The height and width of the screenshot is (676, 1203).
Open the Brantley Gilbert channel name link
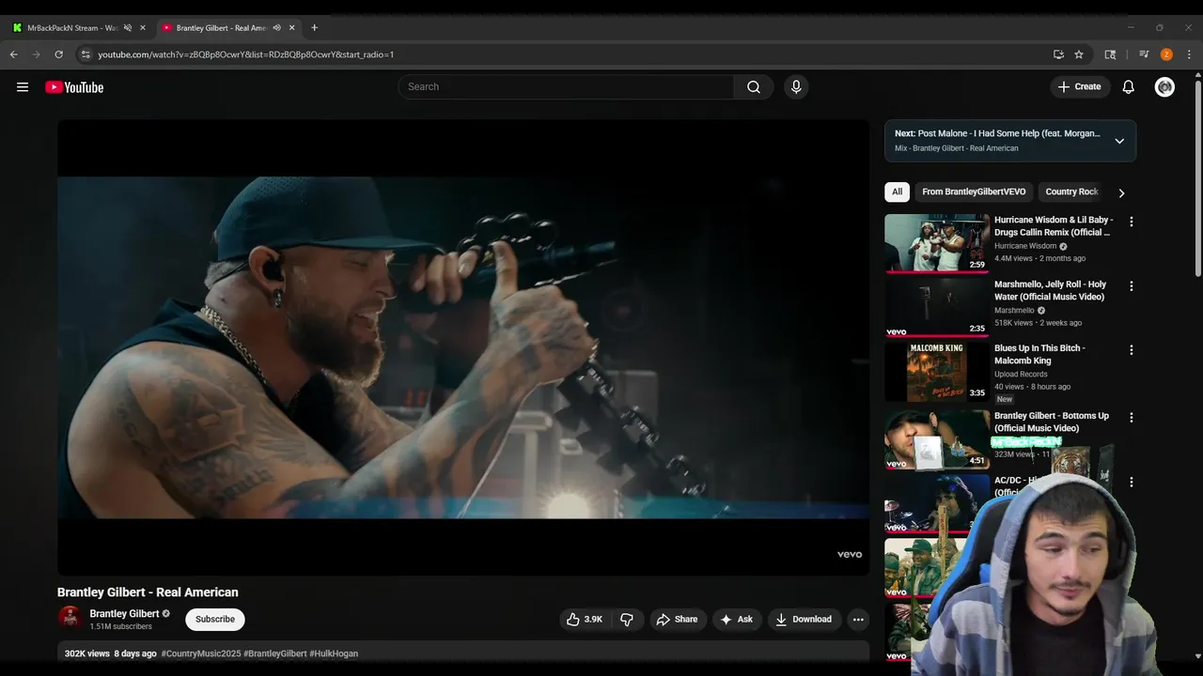click(x=124, y=614)
